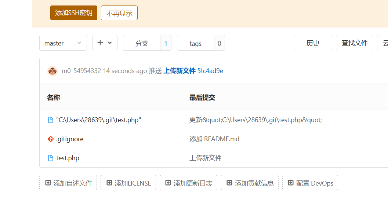The image size is (388, 205).
Task: Click the 14 seconds ago timestamp
Action: coord(125,71)
